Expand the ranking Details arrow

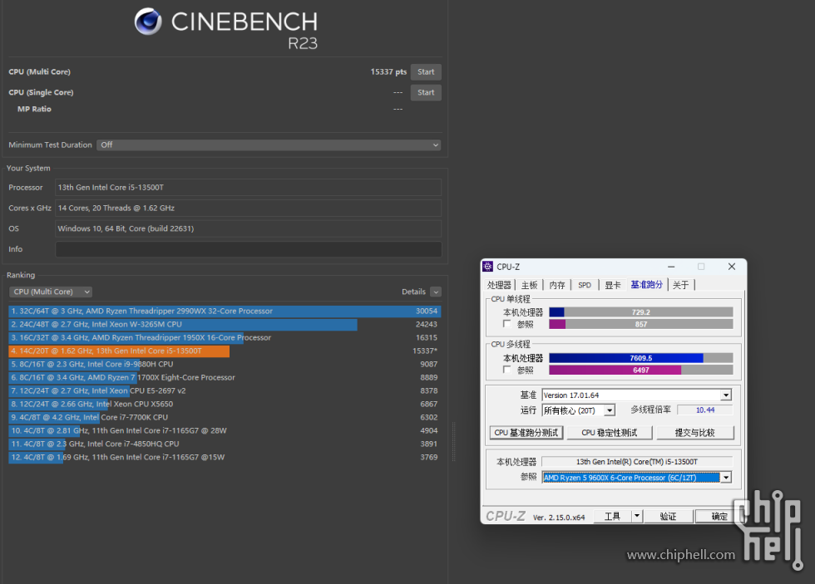point(436,292)
